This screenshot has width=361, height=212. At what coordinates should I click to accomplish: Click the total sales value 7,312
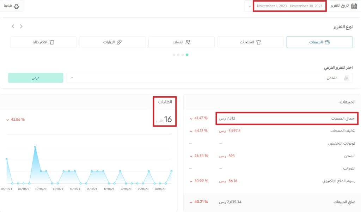(x=227, y=118)
